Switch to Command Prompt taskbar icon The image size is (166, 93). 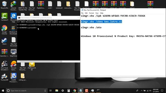point(98,90)
